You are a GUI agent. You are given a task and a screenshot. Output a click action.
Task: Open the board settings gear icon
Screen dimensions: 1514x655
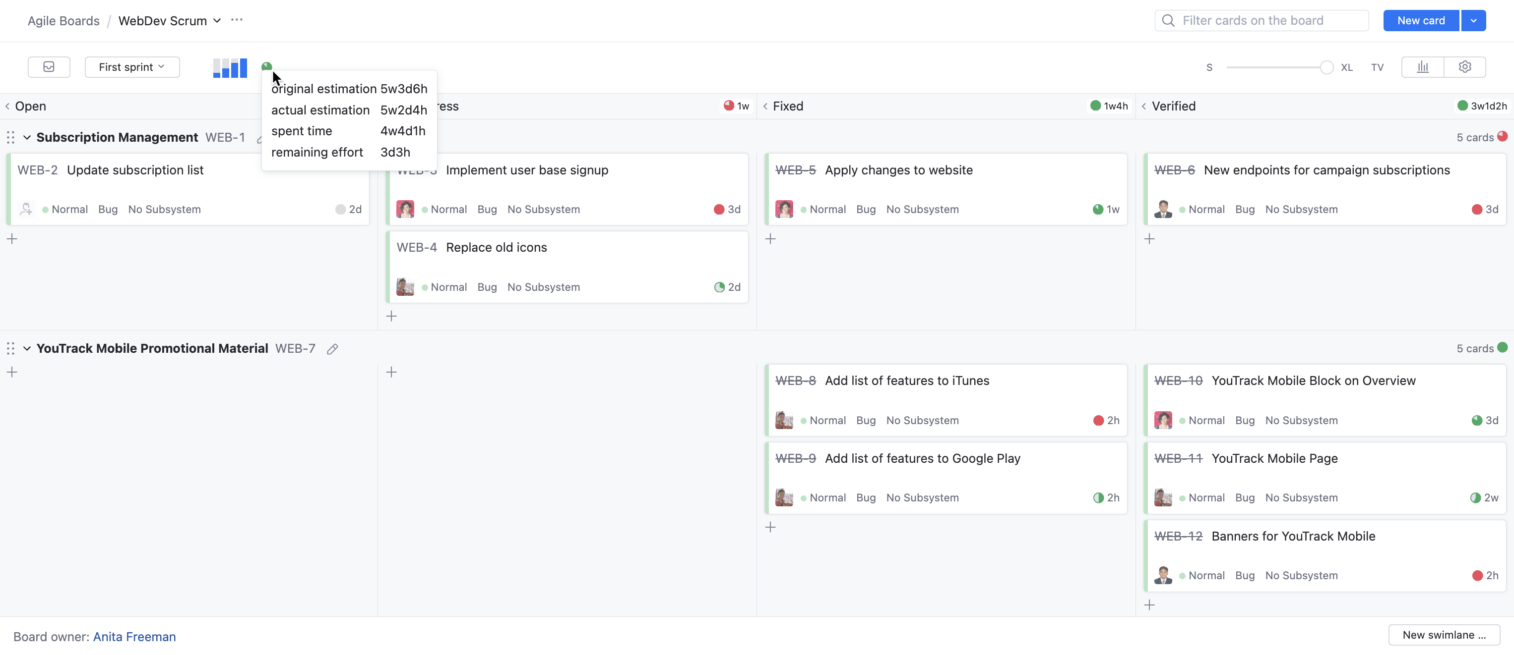[x=1464, y=67]
